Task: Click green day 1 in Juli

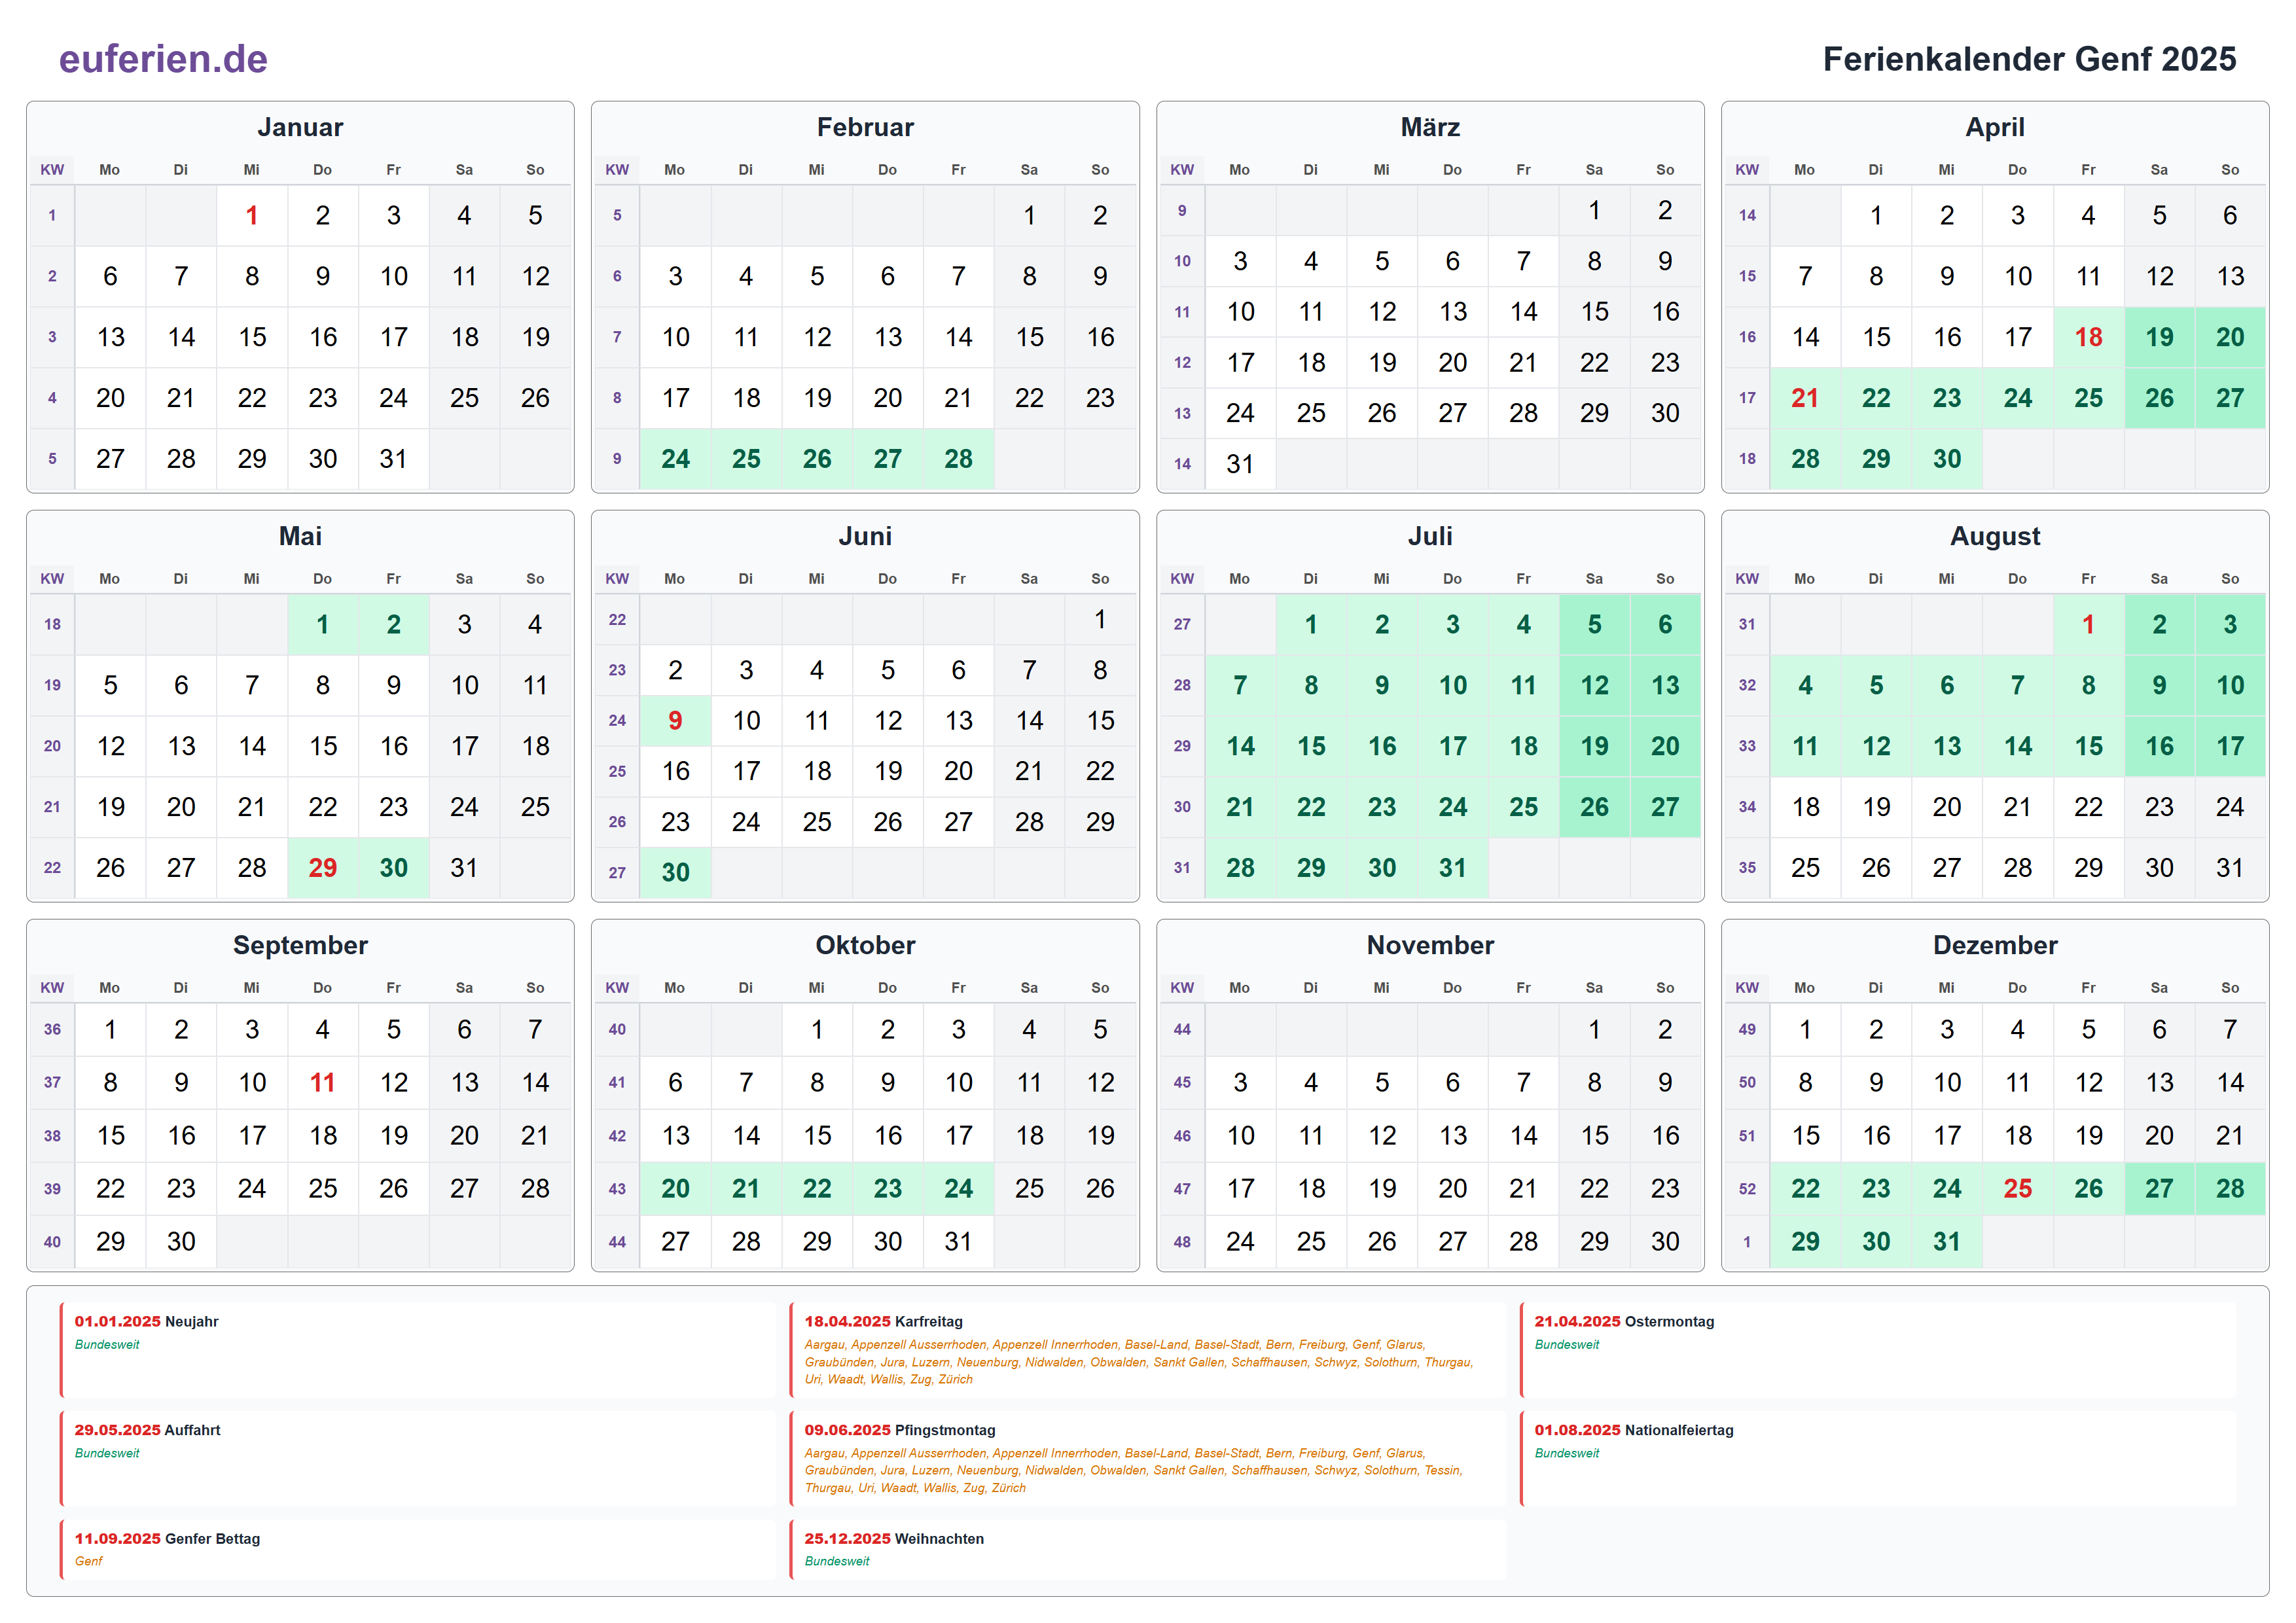Action: (1310, 624)
